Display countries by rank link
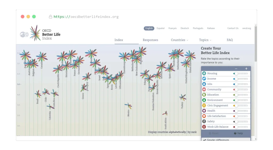This screenshot has width=273, height=150. tap(192, 132)
